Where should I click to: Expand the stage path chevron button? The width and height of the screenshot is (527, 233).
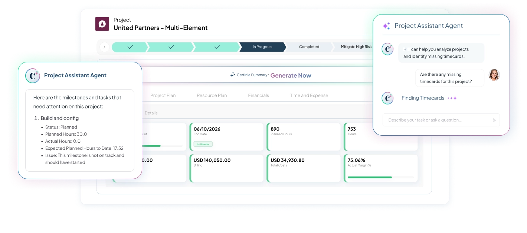click(x=105, y=47)
